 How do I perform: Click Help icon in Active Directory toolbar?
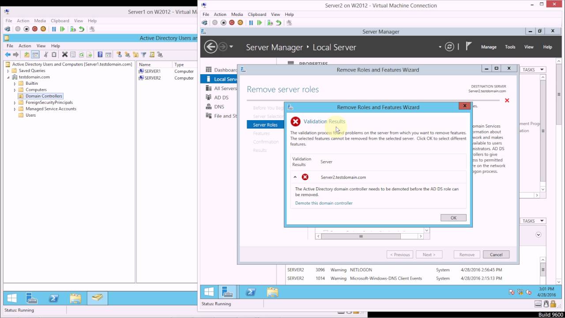click(100, 54)
